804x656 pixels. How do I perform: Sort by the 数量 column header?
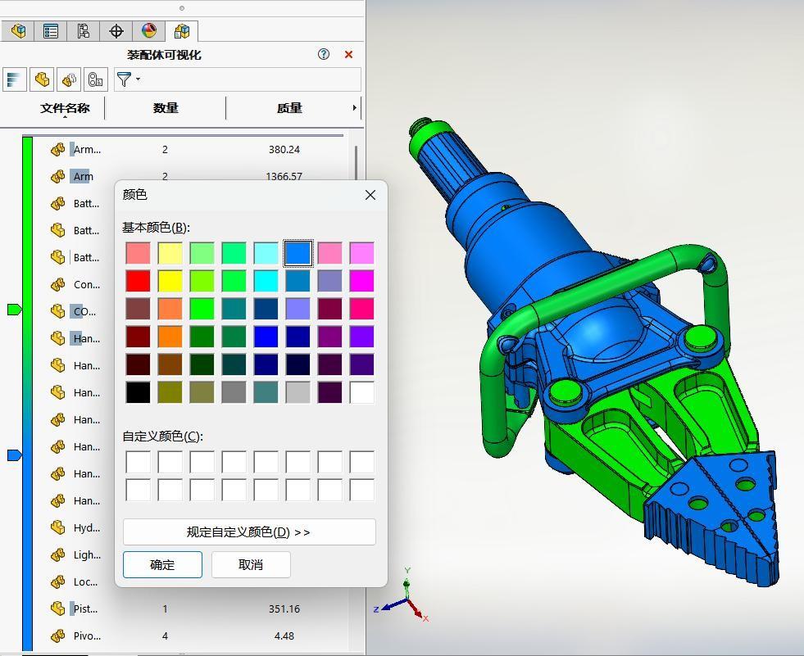[x=165, y=108]
